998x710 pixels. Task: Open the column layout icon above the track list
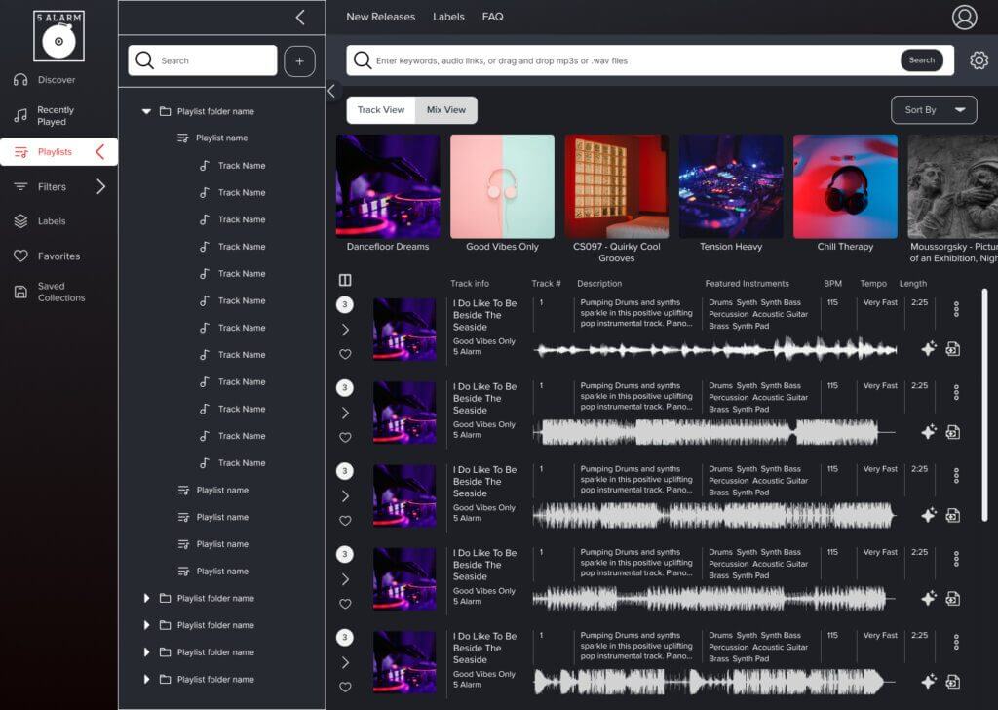tap(345, 280)
